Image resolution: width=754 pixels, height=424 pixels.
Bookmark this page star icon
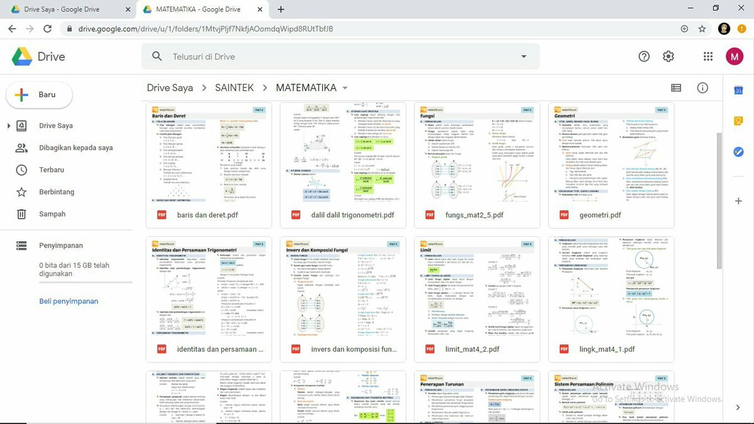point(702,29)
